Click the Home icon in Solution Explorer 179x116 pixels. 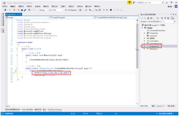coord(148,18)
